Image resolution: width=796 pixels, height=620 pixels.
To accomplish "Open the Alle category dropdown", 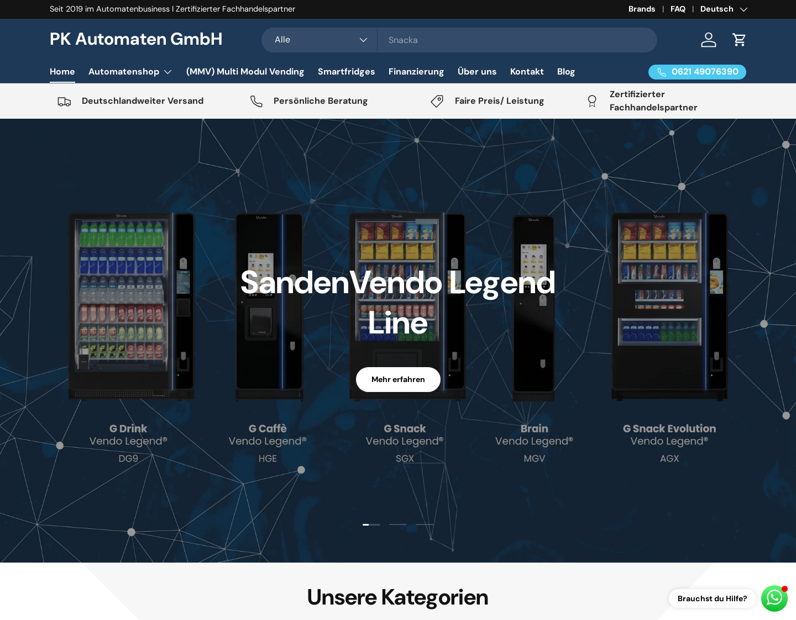I will pyautogui.click(x=320, y=40).
